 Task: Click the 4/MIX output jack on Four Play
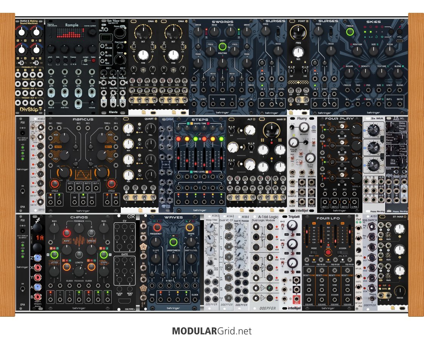tap(354, 202)
